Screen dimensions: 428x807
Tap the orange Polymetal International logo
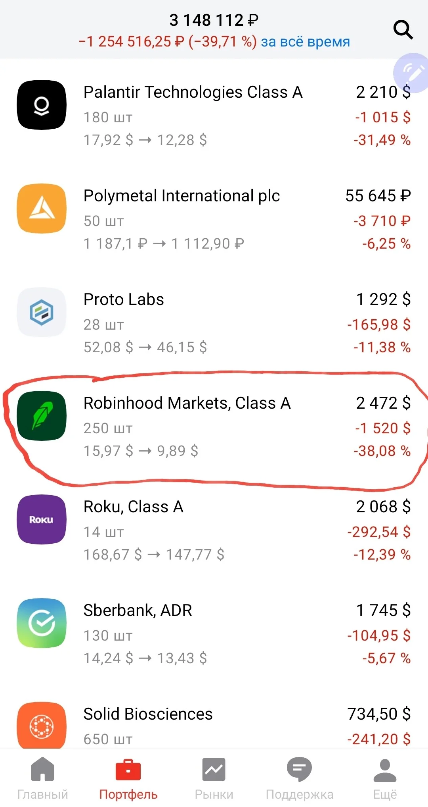42,209
